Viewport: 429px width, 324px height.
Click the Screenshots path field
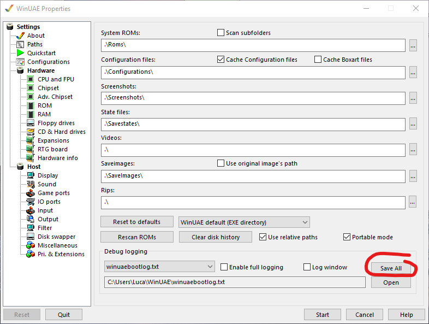point(253,98)
